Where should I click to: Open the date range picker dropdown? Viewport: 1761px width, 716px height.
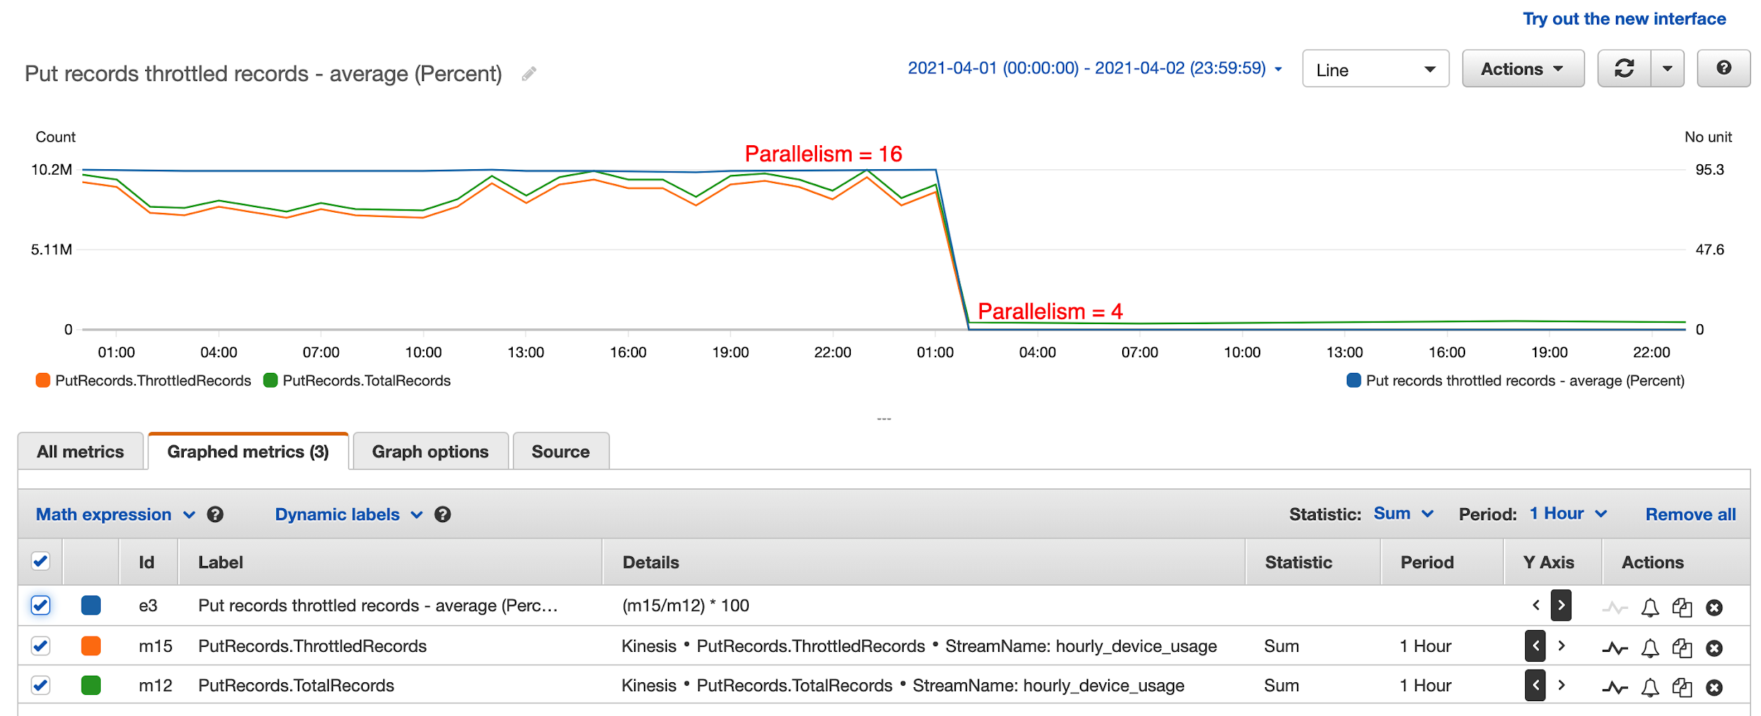coord(1095,68)
